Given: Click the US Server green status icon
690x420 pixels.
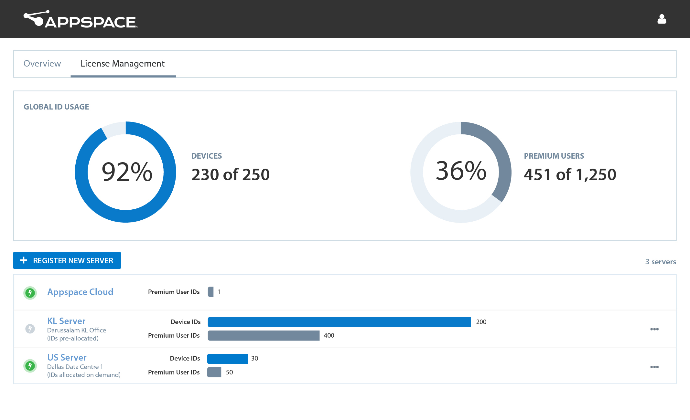Looking at the screenshot, I should coord(30,366).
